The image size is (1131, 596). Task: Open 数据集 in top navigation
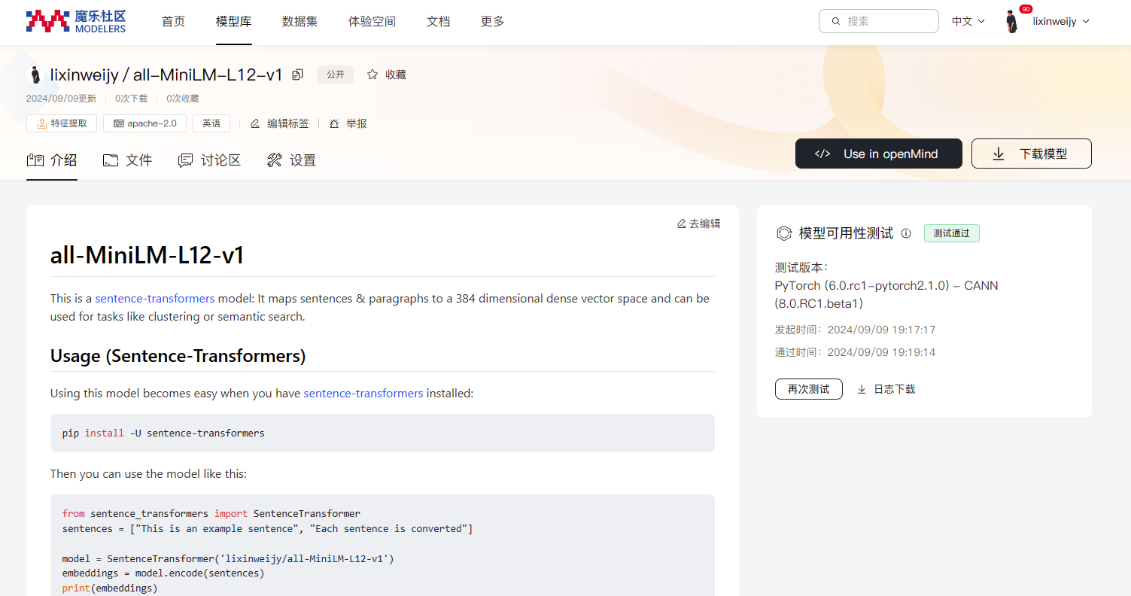tap(300, 21)
